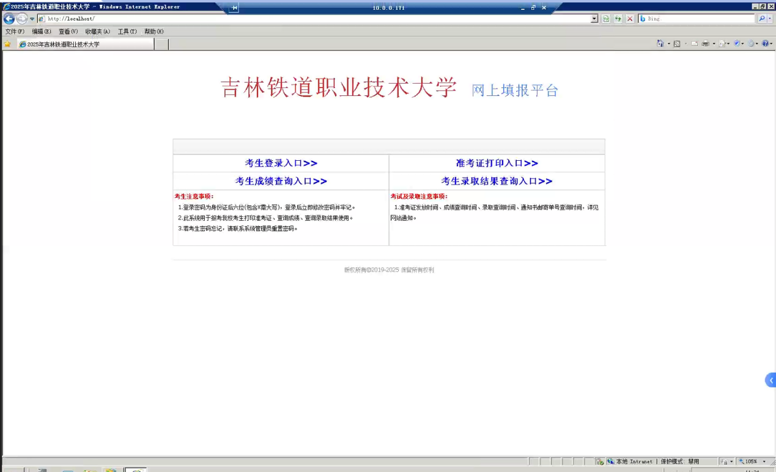Go to 考生录取结果查询入口 link
The width and height of the screenshot is (776, 472).
coord(497,181)
